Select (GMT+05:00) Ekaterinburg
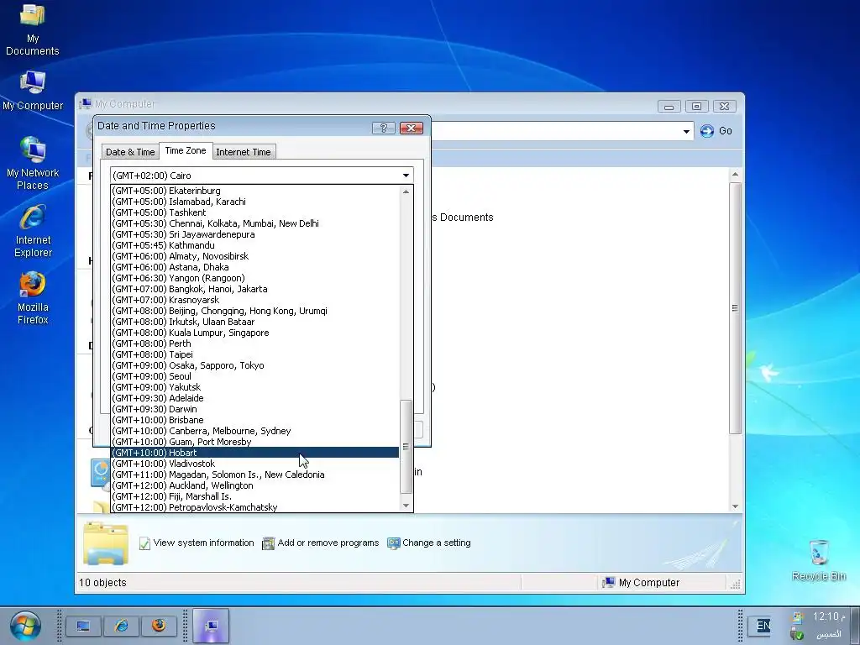Screen dimensions: 860x645 point(255,191)
